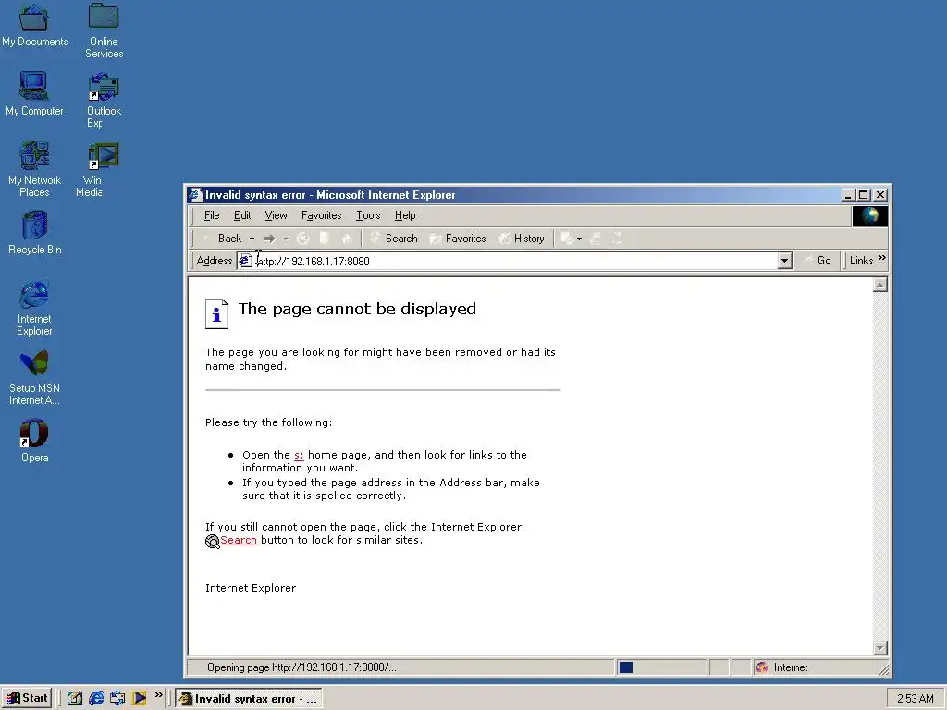Screen dimensions: 947x710
Task: Open the Favorites menu
Action: [321, 215]
